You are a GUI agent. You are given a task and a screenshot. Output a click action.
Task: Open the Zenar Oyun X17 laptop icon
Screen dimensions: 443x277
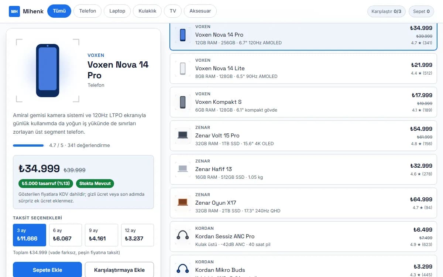click(183, 203)
